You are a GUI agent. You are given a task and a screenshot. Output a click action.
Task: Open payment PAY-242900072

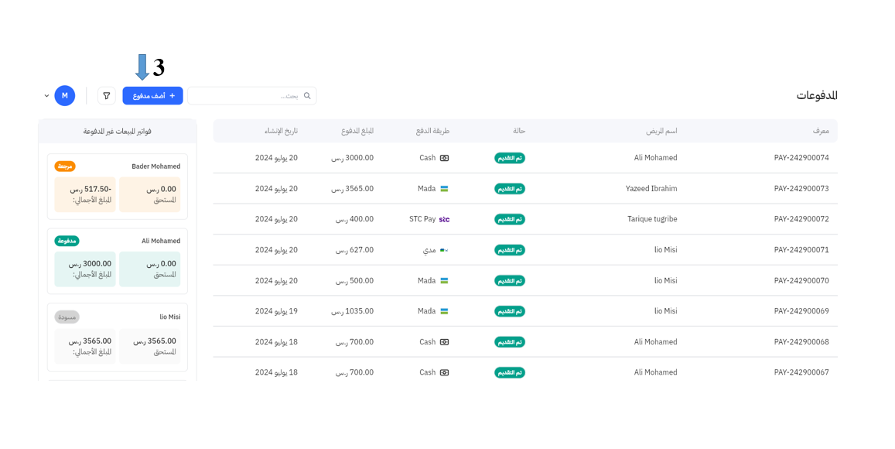[801, 219]
